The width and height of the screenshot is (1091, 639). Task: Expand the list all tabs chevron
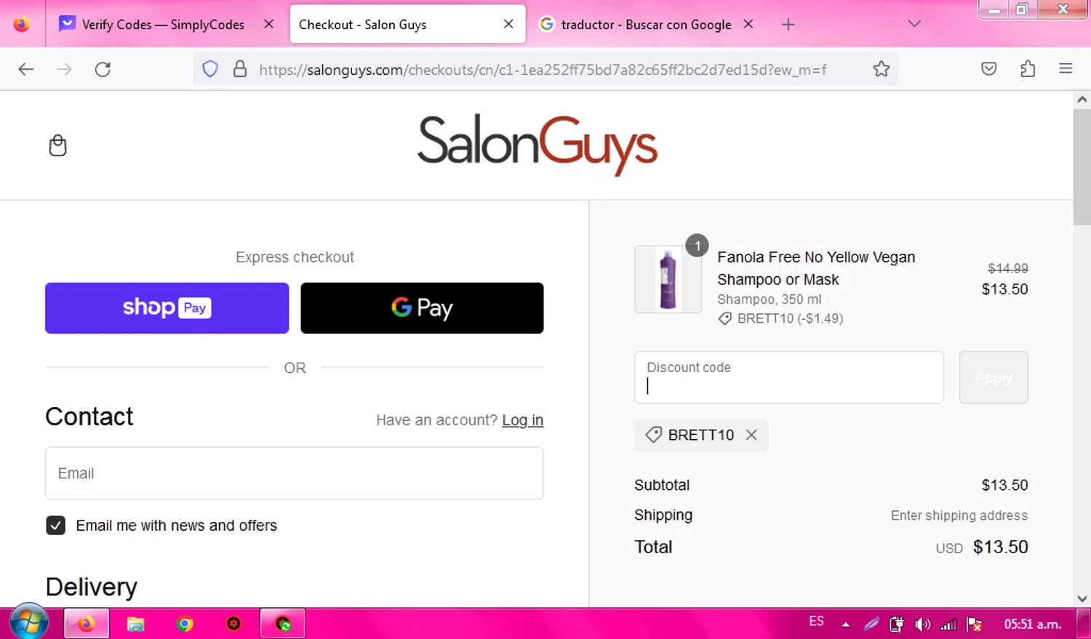[x=914, y=24]
